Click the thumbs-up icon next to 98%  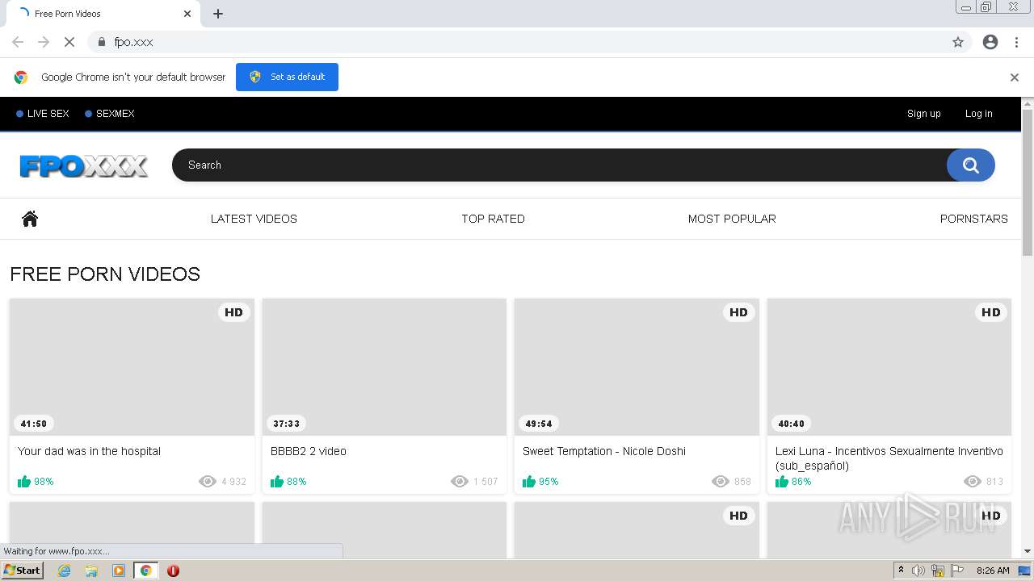(24, 482)
